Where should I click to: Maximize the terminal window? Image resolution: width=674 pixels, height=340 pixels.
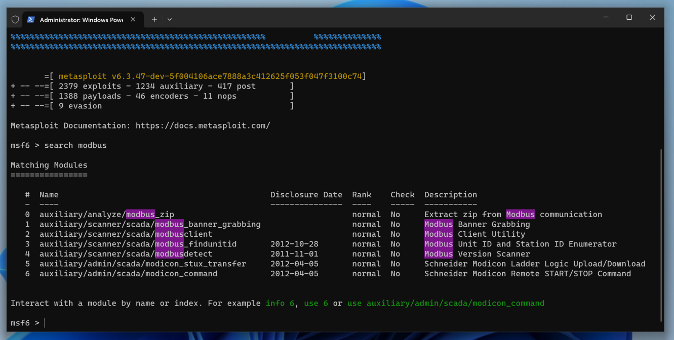(629, 17)
